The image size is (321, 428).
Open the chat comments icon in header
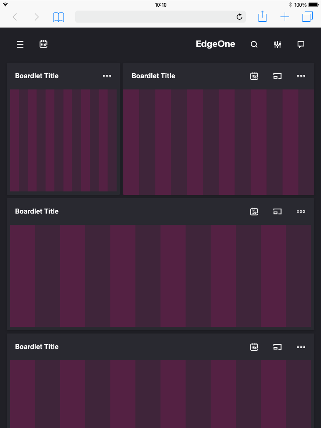[x=301, y=44]
